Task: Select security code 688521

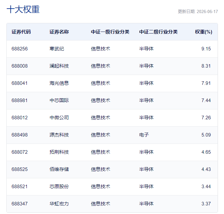Action: (x=19, y=187)
